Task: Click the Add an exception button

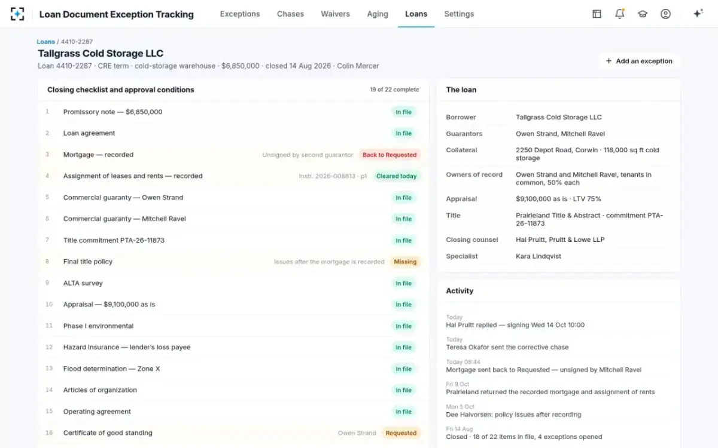Action: [638, 61]
